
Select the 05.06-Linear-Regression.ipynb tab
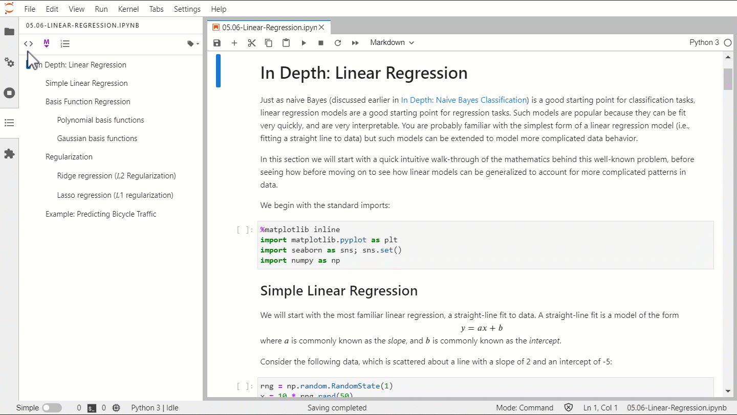point(266,27)
